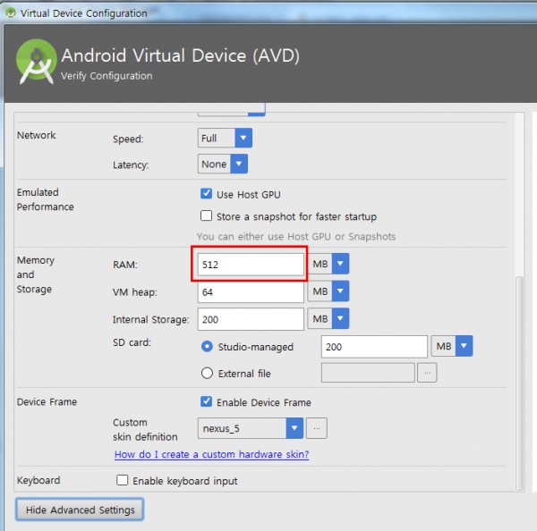Image resolution: width=537 pixels, height=531 pixels.
Task: Click the Emulated Performance label
Action: point(46,199)
